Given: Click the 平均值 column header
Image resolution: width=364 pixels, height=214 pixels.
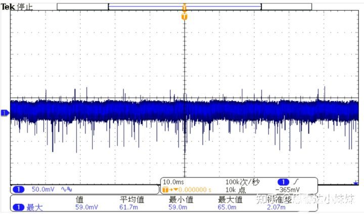Looking at the screenshot, I should (x=132, y=199).
